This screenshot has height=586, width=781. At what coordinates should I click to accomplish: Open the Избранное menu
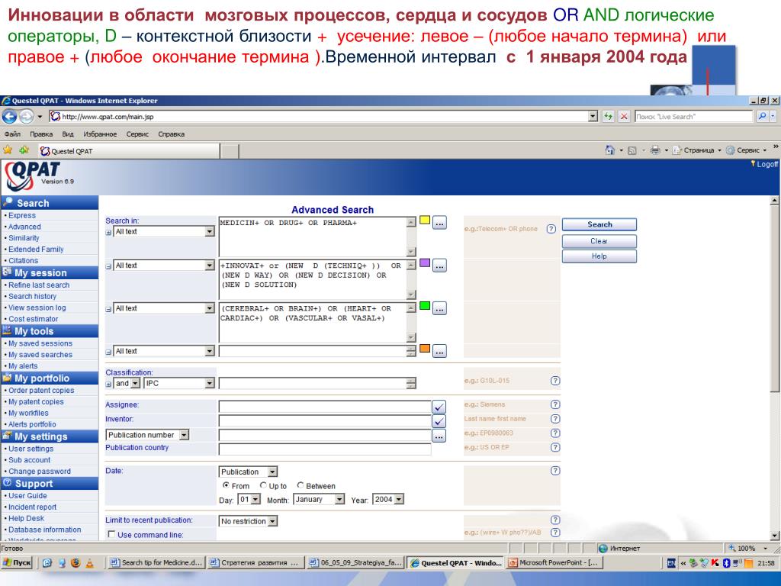tap(100, 134)
